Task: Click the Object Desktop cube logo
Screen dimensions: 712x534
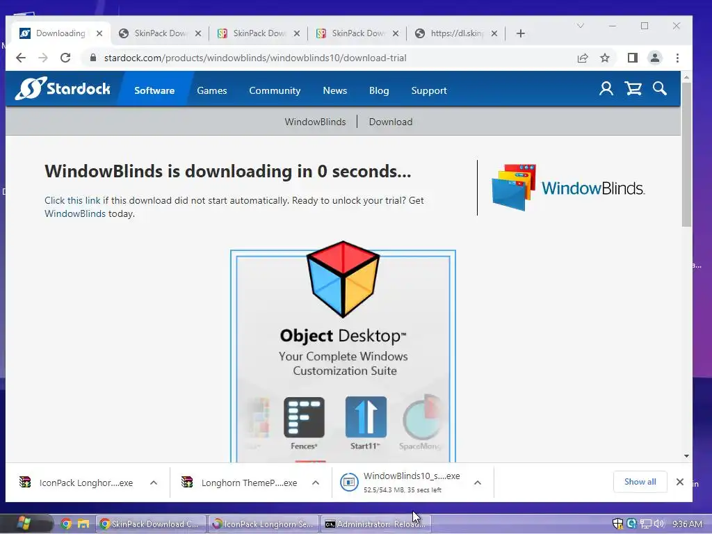Action: coord(343,280)
